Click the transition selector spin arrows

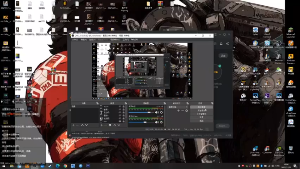(x=187, y=107)
